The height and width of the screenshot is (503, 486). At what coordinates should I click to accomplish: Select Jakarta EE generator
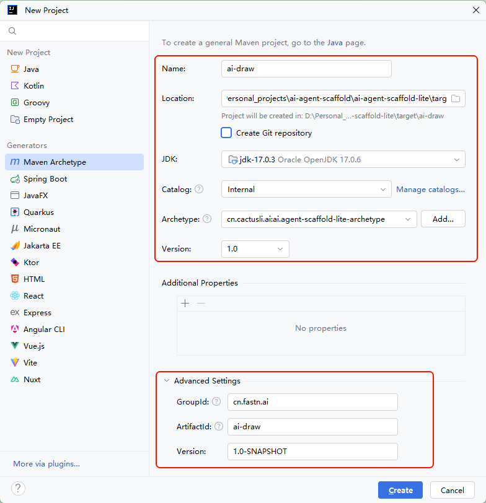click(x=74, y=246)
